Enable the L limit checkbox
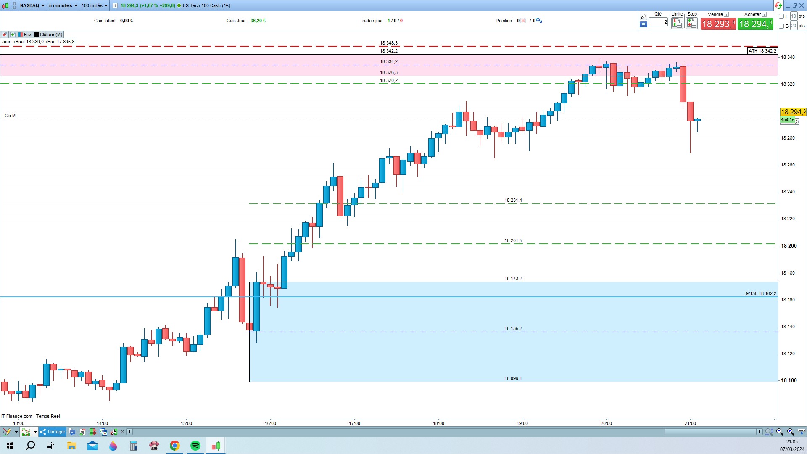807x454 pixels. 781,16
